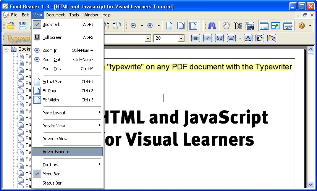317x191 pixels.
Task: Click the Select Text tool icon
Action: point(238,26)
